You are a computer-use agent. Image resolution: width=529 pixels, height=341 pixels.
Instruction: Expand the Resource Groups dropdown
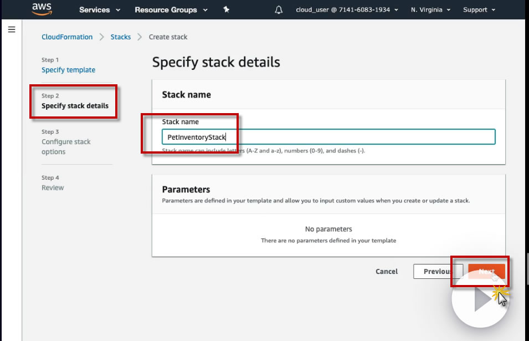point(171,10)
